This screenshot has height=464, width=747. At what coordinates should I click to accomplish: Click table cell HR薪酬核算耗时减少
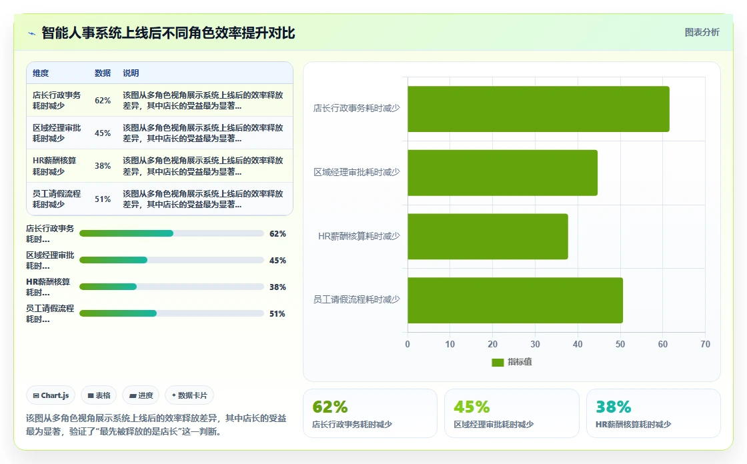pos(54,166)
